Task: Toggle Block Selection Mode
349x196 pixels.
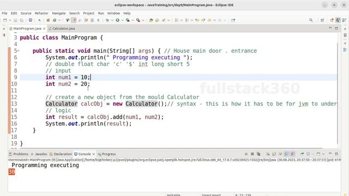Action: (92, 20)
